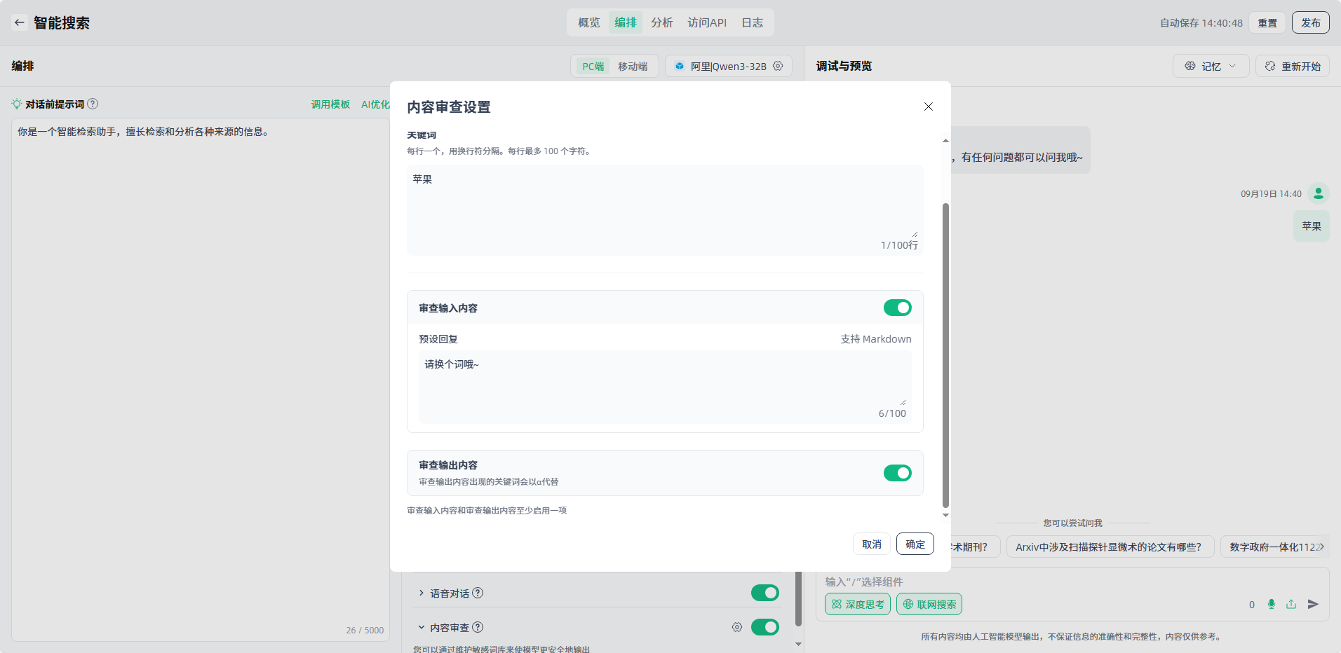Open the 访问API tab
Image resolution: width=1341 pixels, height=653 pixels.
coord(707,22)
